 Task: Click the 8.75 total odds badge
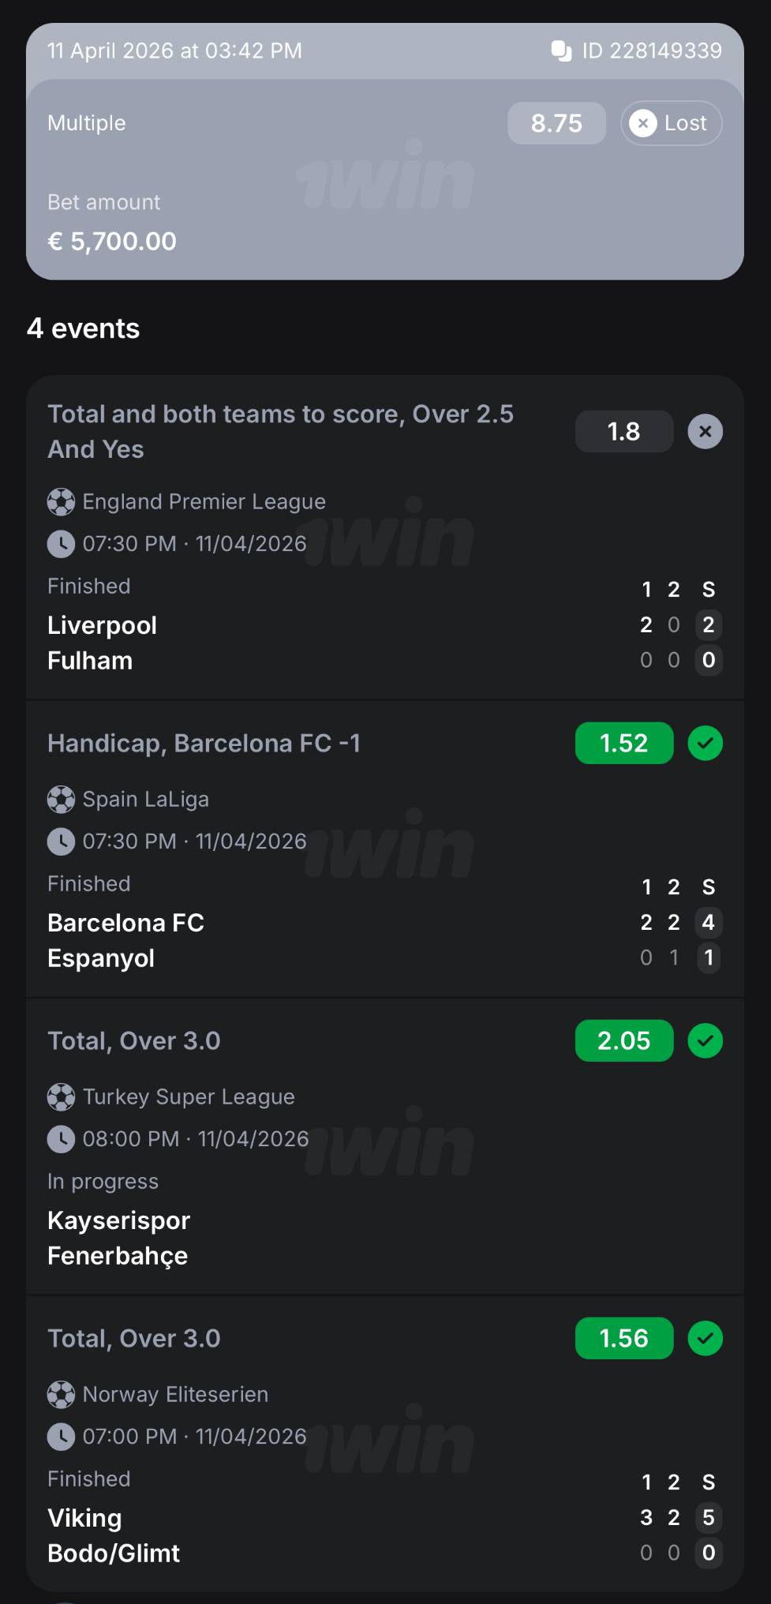click(556, 123)
